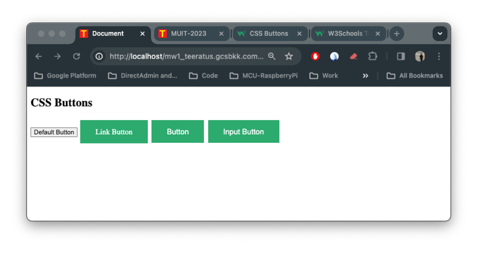The width and height of the screenshot is (477, 268).
Task: Click the red stop-hand extension icon
Action: pyautogui.click(x=315, y=56)
